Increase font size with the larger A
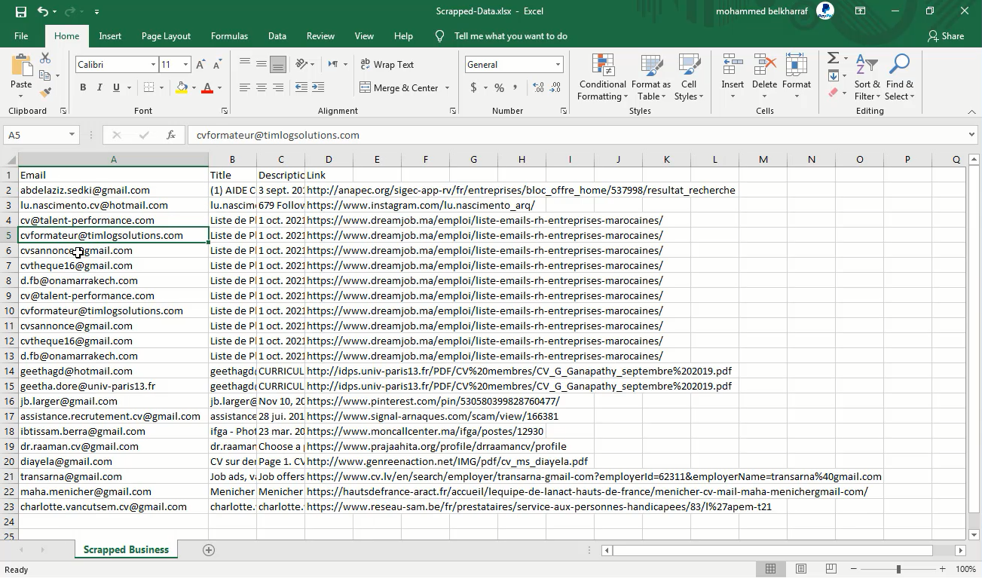This screenshot has height=578, width=982. (x=200, y=65)
